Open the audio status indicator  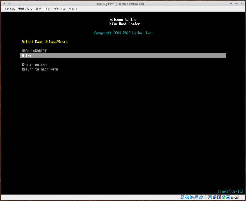pyautogui.click(x=192, y=197)
